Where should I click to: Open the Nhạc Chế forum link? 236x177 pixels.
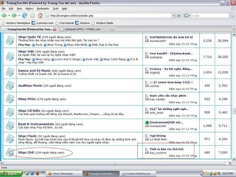26,153
